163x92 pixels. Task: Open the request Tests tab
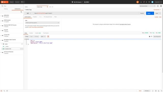click(x=56, y=17)
